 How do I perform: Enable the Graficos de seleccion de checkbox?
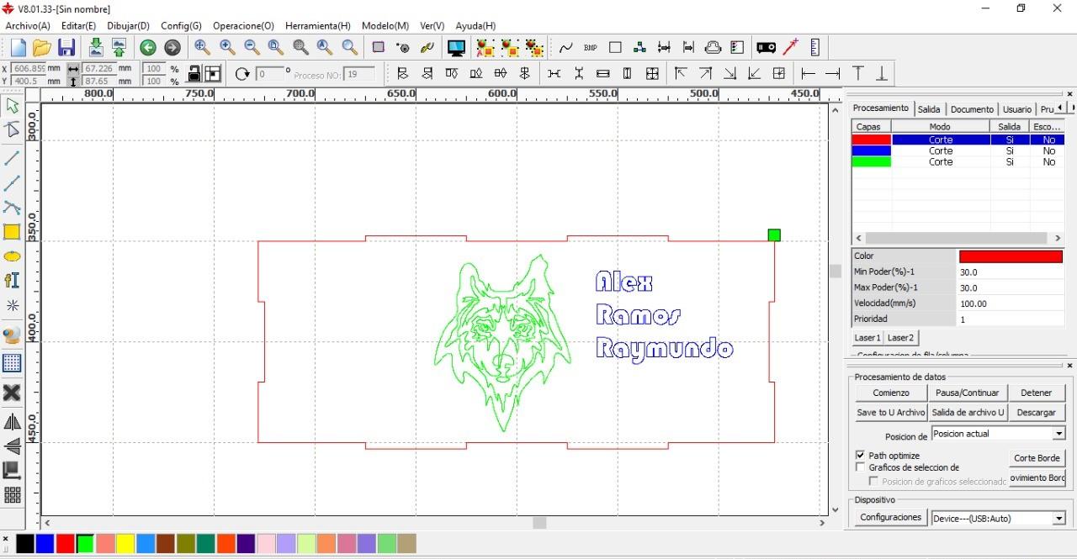coord(860,467)
